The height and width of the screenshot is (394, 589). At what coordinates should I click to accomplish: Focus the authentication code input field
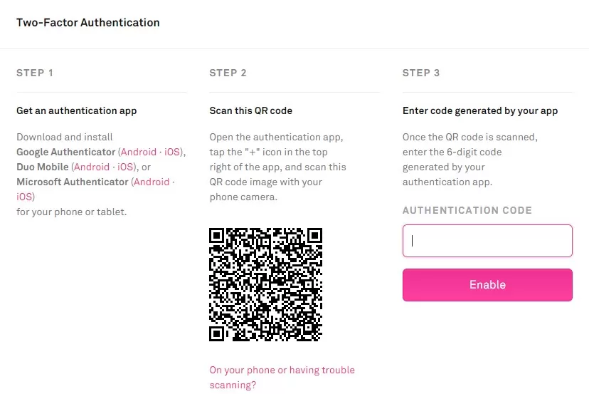[x=487, y=241]
